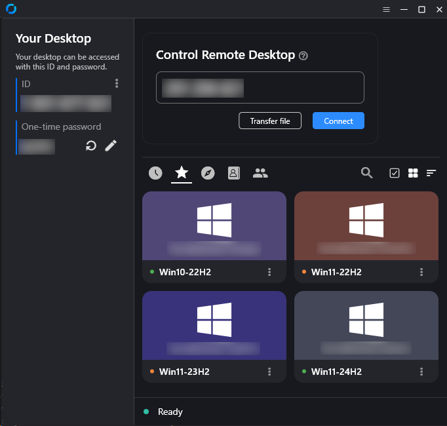
Task: Click the blurred ID value field
Action: (x=66, y=103)
